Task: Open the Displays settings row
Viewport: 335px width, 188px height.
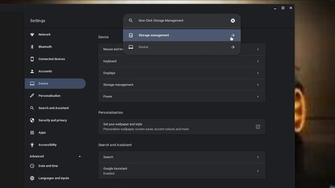Action: tap(182, 73)
